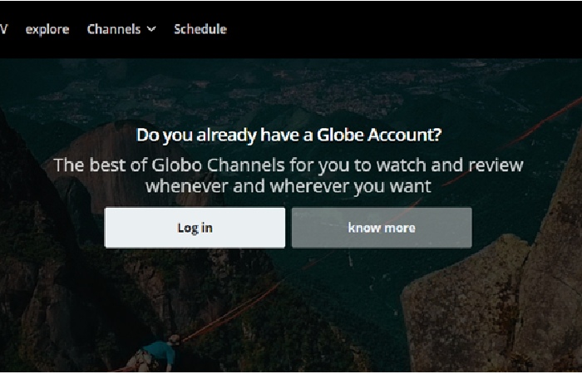Select the know more button

click(382, 228)
